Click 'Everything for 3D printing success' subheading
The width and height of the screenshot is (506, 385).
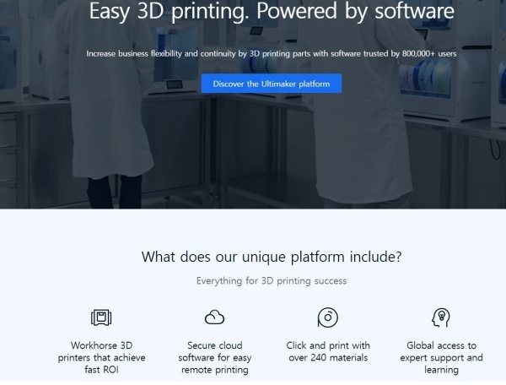272,280
